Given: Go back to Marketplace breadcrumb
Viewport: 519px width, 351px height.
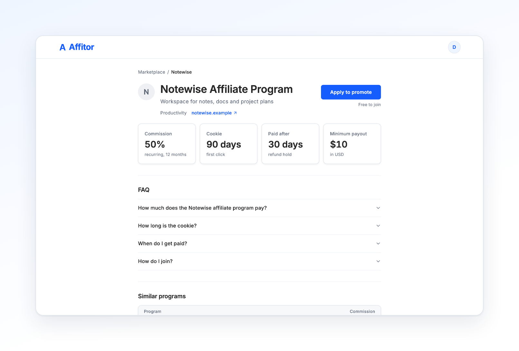Looking at the screenshot, I should coord(152,72).
